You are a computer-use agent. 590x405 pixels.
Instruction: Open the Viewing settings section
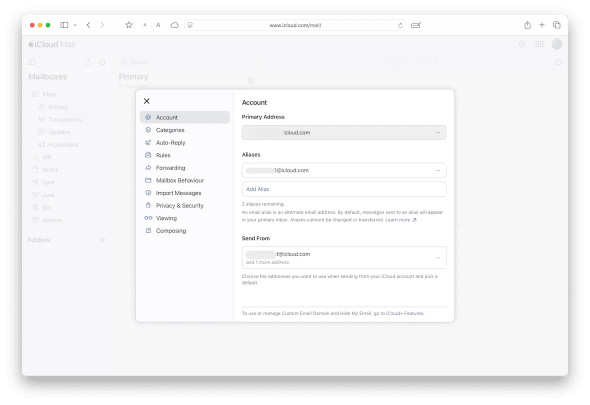[185, 218]
